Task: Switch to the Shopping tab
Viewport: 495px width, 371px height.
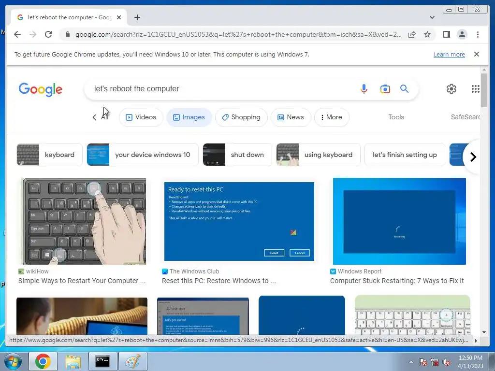Action: point(241,117)
